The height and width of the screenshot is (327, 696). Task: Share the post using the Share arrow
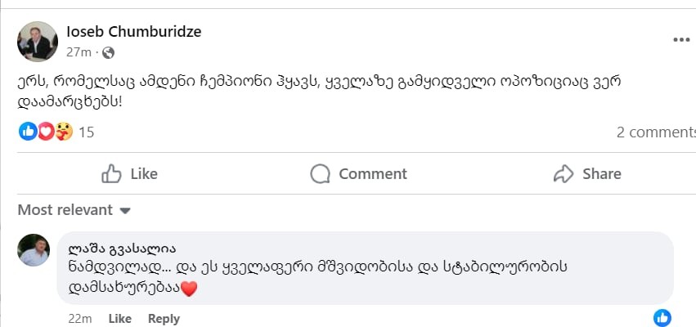pyautogui.click(x=587, y=173)
